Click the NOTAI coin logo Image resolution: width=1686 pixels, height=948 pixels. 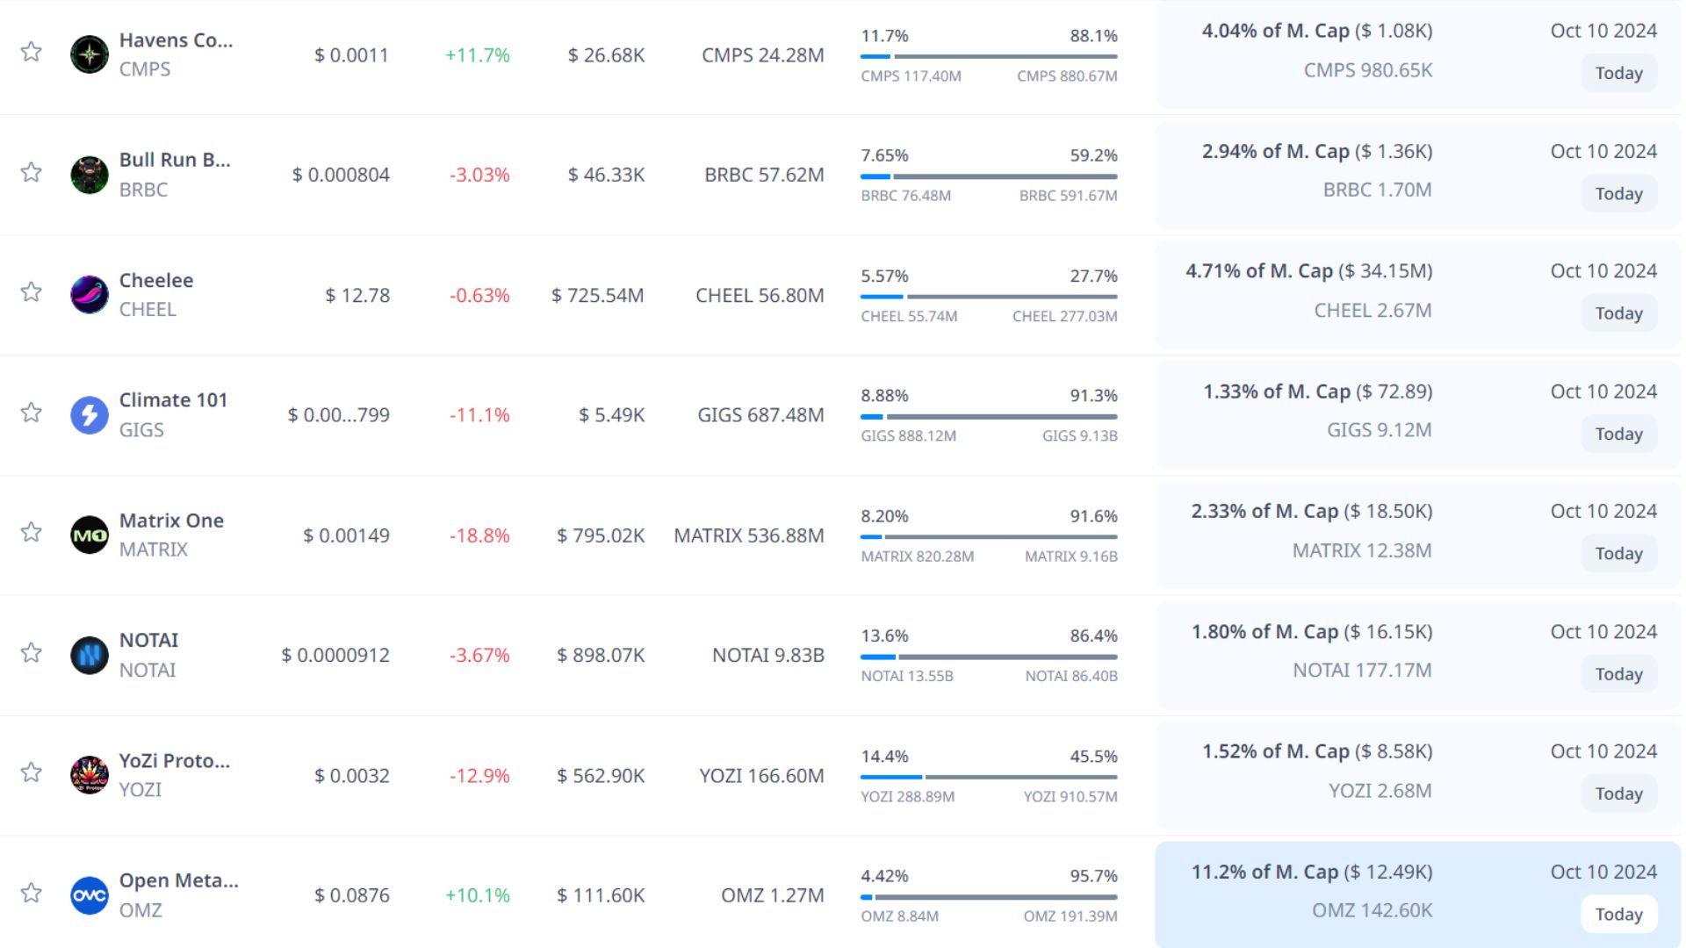pyautogui.click(x=90, y=655)
